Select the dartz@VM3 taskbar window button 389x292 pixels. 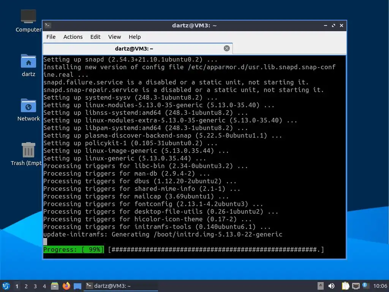pos(121,286)
